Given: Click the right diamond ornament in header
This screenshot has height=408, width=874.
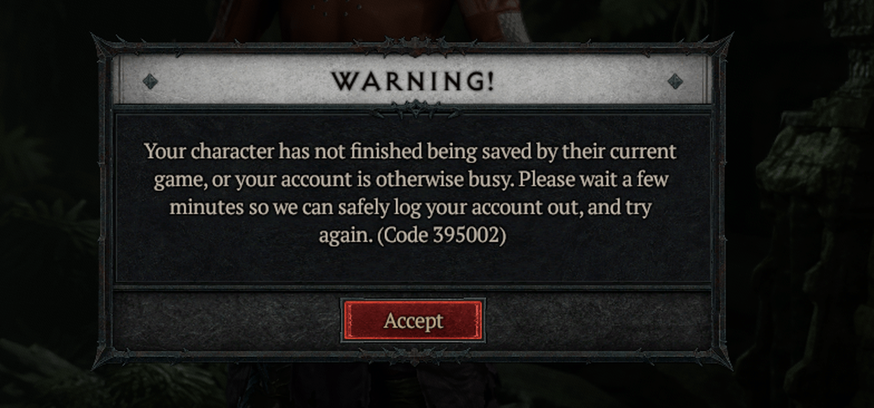Looking at the screenshot, I should pos(675,81).
